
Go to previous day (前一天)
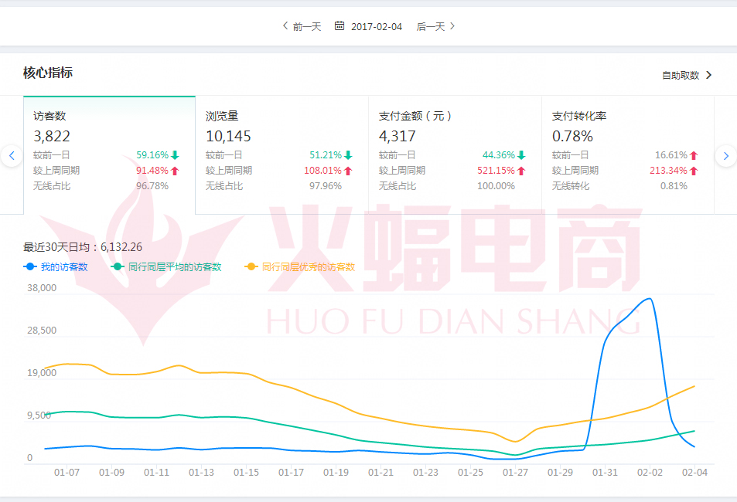302,26
